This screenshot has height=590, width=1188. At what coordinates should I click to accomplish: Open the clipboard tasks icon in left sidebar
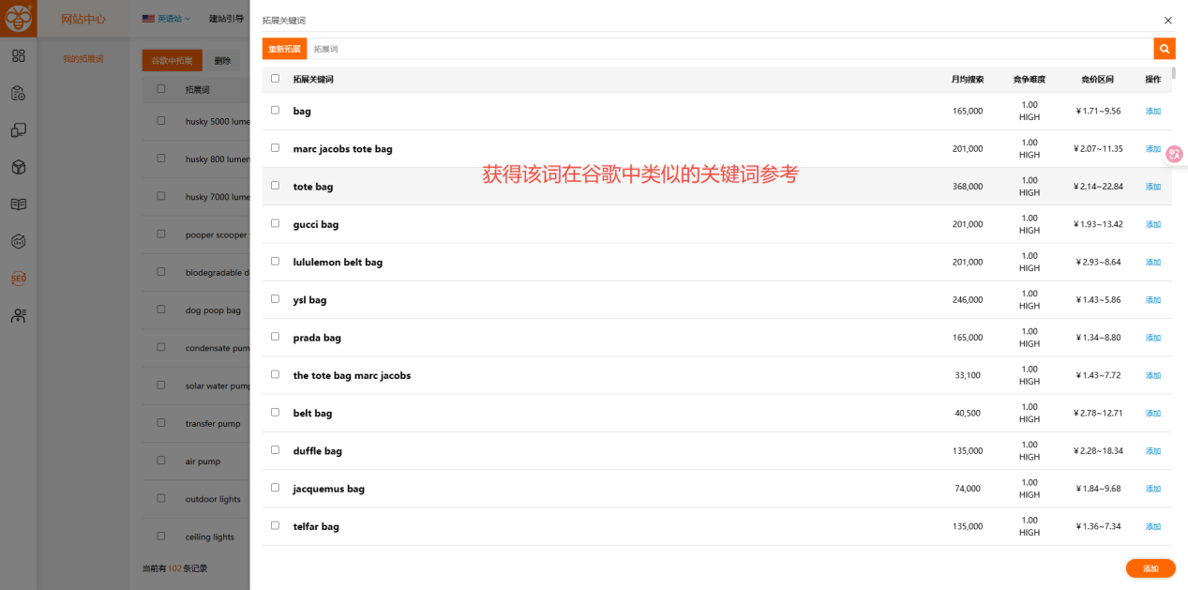(x=19, y=93)
